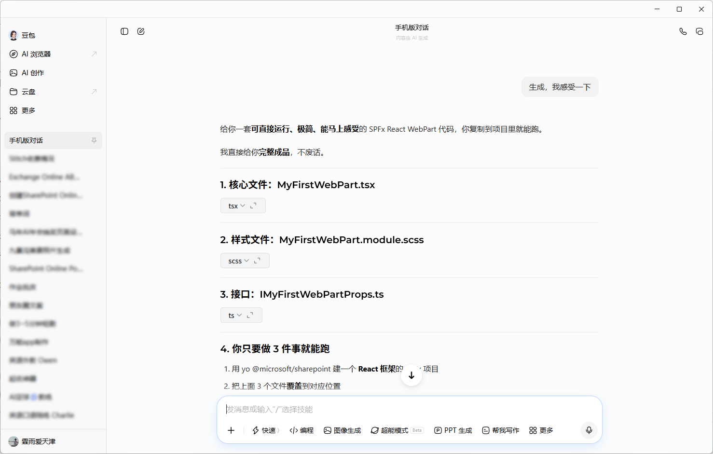This screenshot has width=713, height=454.
Task: Click the heading 4. 你只要做 3 件事就能跑
Action: pos(275,349)
